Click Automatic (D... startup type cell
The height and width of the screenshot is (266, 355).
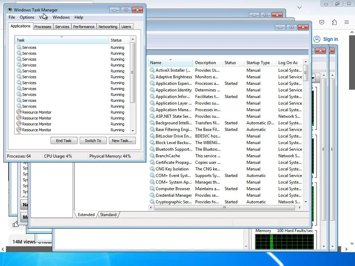260,123
